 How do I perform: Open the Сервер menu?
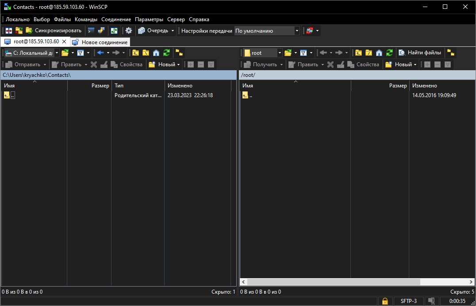(176, 19)
